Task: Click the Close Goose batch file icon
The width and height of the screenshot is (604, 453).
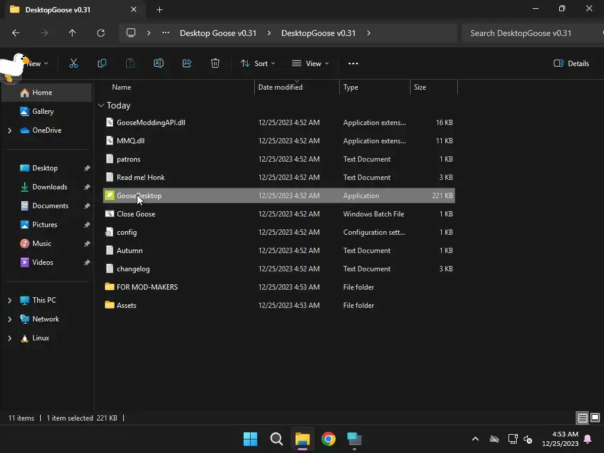Action: click(x=110, y=214)
